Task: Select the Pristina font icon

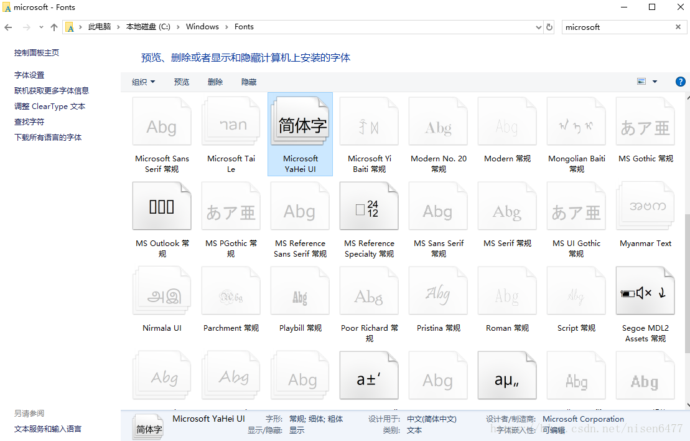Action: pyautogui.click(x=438, y=291)
